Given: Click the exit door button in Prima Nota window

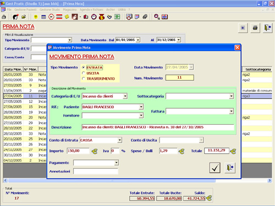Looking at the screenshot, I should pos(267,28).
